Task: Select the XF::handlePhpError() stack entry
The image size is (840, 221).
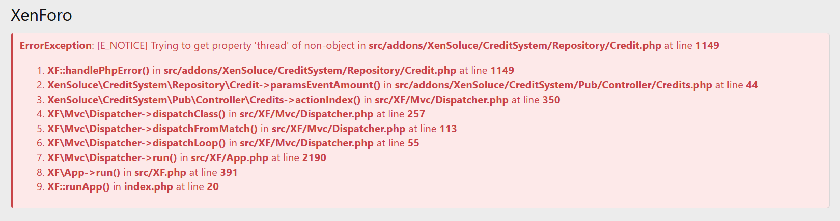Action: pos(98,70)
